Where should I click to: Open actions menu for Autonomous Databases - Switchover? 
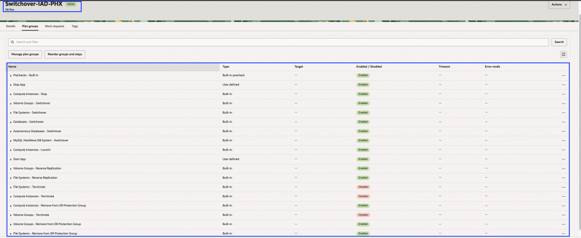(x=563, y=131)
